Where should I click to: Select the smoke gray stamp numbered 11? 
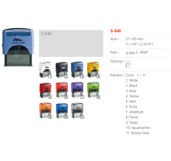point(78,111)
